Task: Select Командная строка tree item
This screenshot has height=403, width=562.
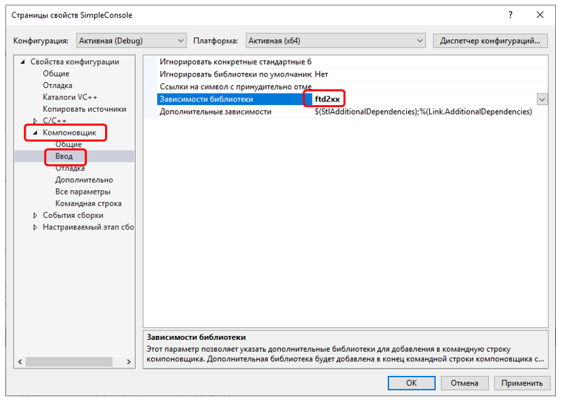Action: pyautogui.click(x=88, y=203)
